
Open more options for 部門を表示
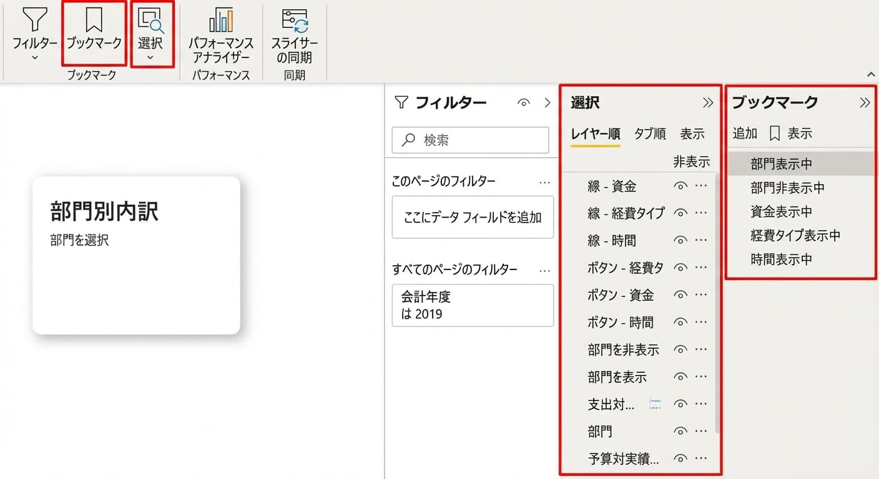(x=701, y=377)
